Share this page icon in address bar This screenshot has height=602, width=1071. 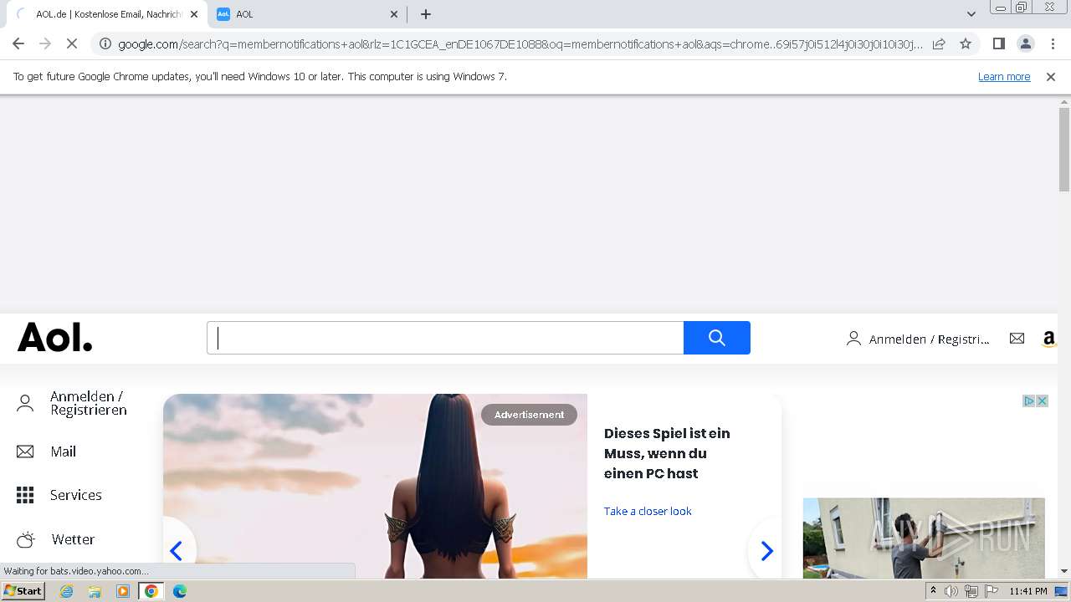(939, 43)
